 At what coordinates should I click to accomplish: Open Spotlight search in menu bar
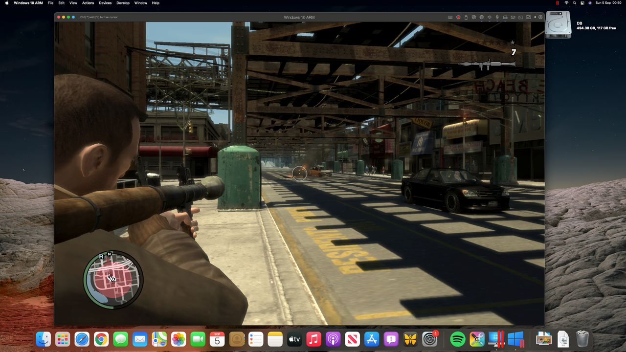click(575, 3)
